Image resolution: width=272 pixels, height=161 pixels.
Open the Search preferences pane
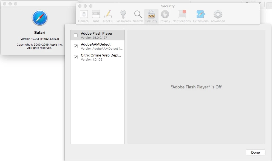point(138,16)
